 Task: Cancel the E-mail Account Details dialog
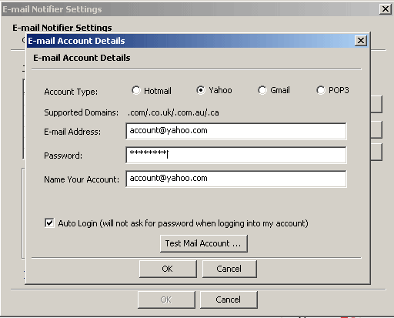(x=229, y=269)
